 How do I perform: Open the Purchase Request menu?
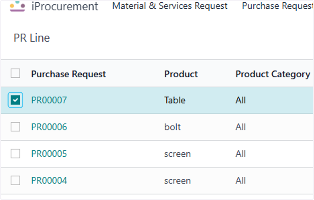coord(278,6)
